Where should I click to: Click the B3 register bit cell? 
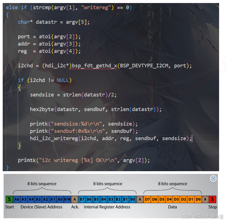pos(111,199)
